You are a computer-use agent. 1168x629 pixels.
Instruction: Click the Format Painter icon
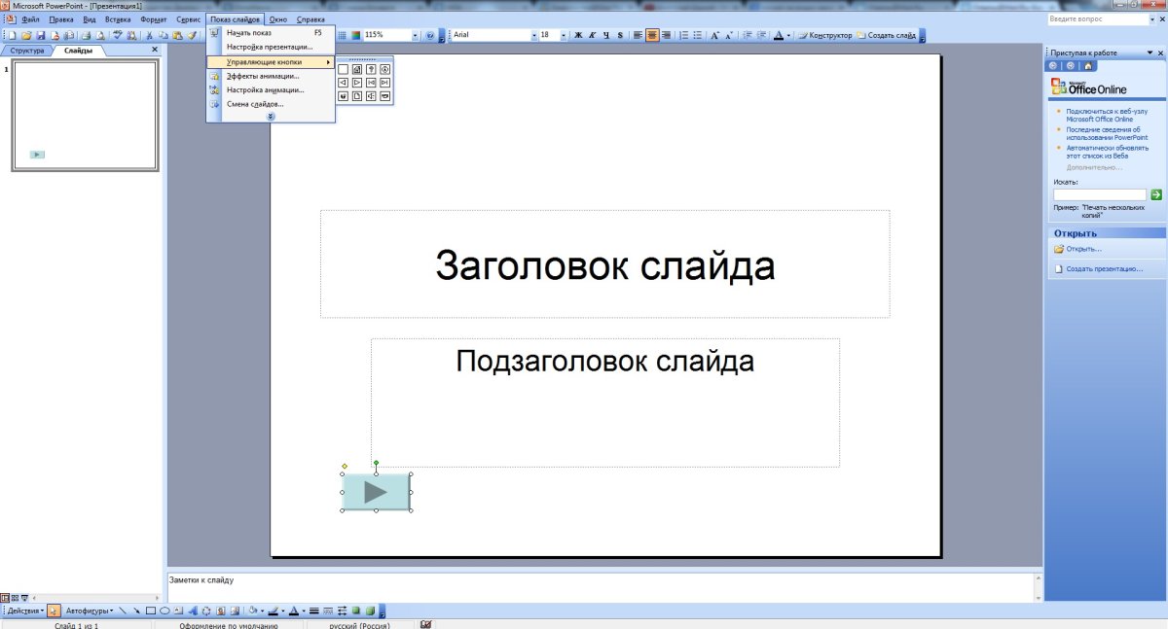[x=191, y=34]
